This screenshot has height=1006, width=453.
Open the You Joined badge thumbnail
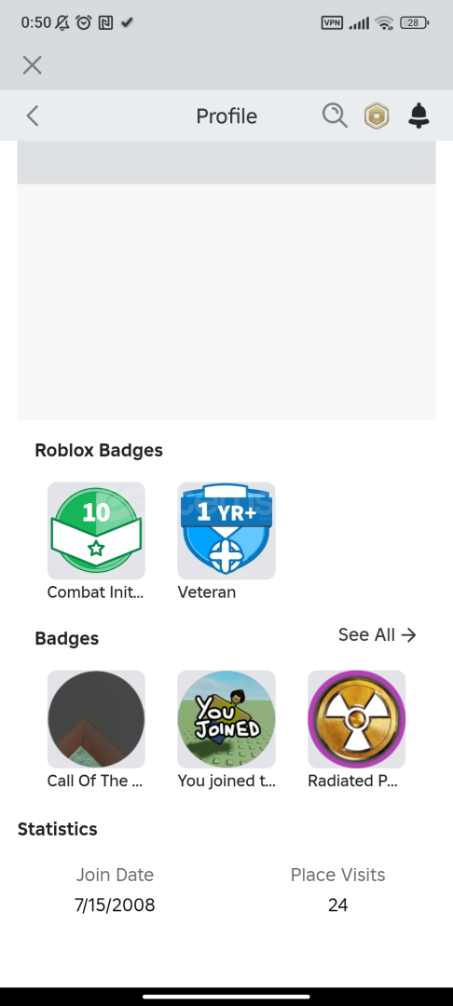click(x=226, y=719)
